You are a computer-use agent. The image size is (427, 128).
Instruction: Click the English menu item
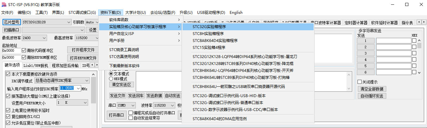(236, 13)
